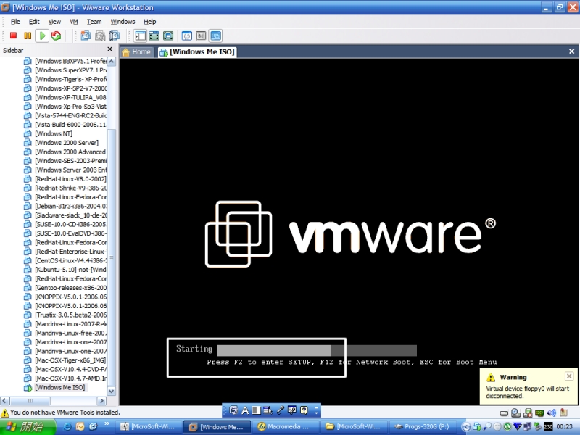Screen dimensions: 580x435
Task: Toggle the sidebar view toolbar icon
Action: click(x=140, y=36)
